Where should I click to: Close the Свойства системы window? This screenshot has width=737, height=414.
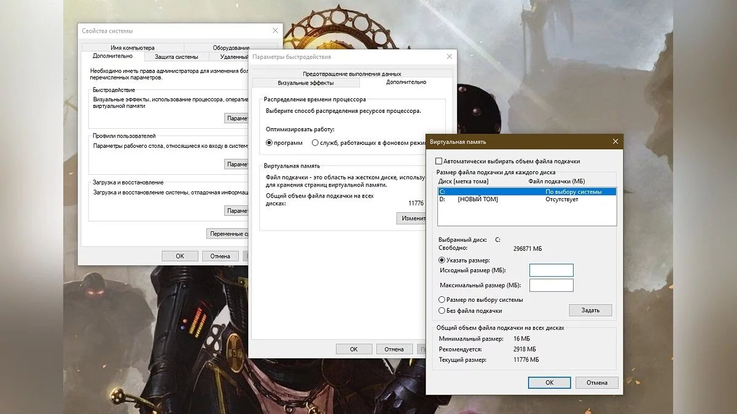275,31
